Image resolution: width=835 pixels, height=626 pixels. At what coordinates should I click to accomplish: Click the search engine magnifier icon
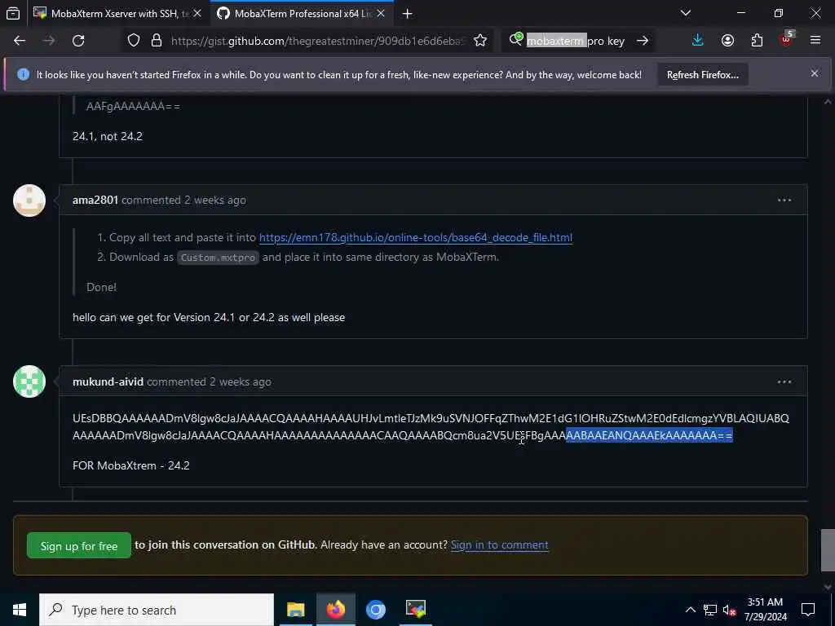point(515,39)
